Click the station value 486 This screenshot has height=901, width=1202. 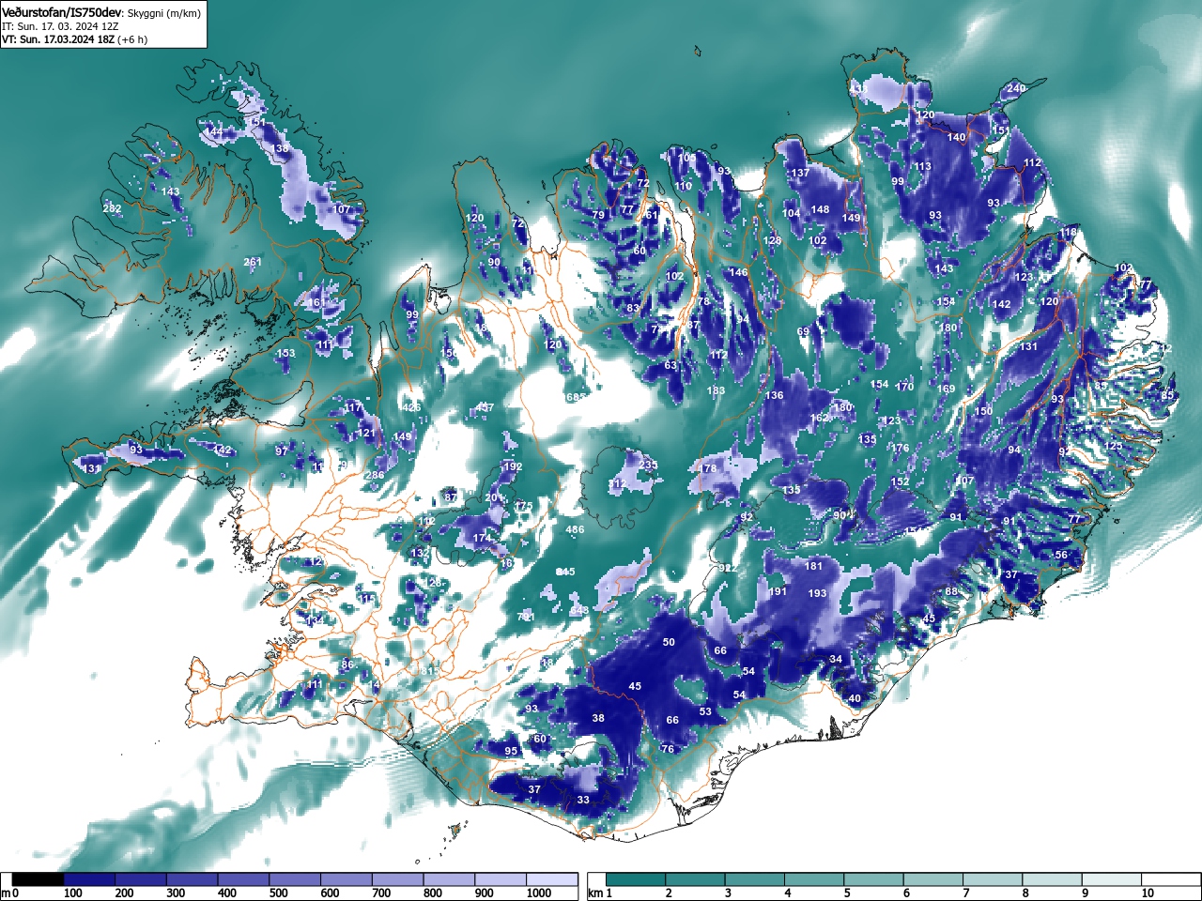[x=575, y=530]
